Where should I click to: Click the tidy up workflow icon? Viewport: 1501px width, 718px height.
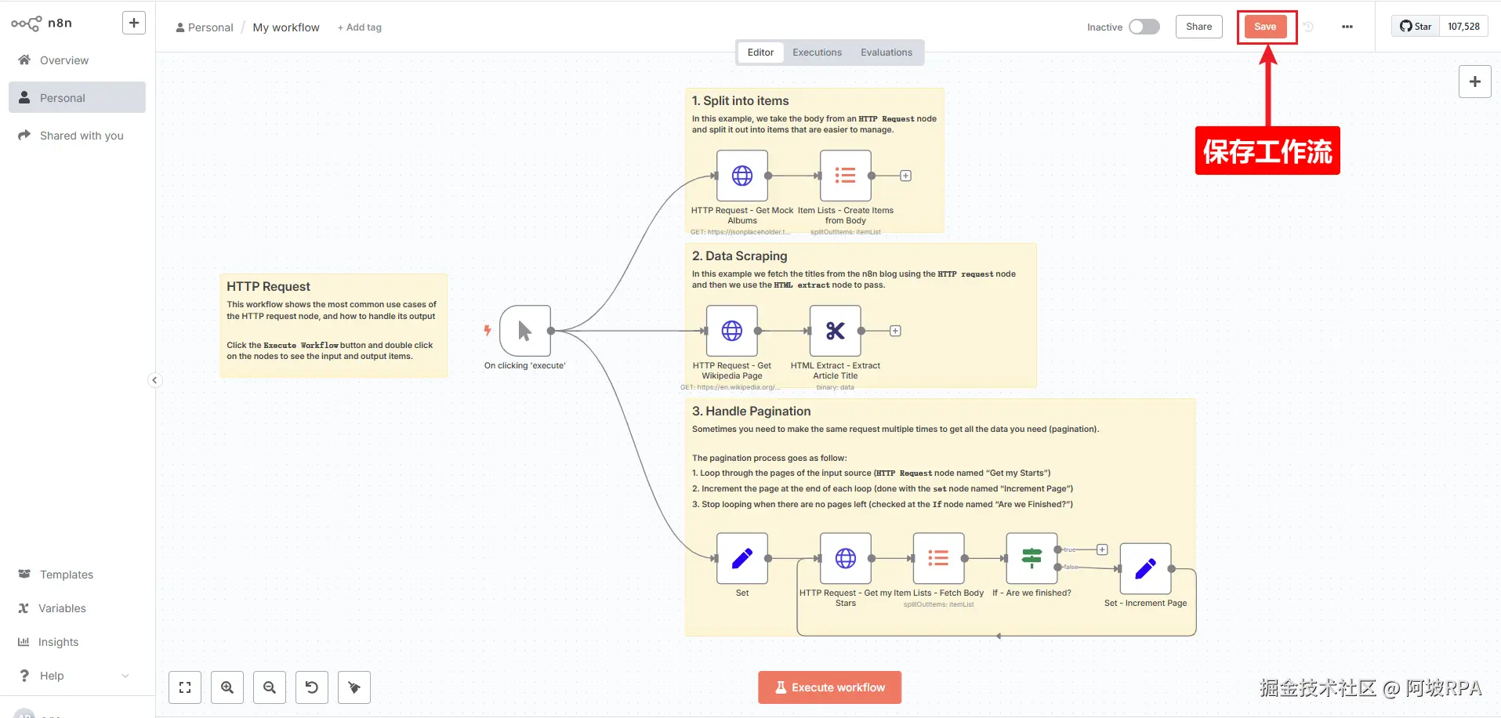(x=354, y=687)
